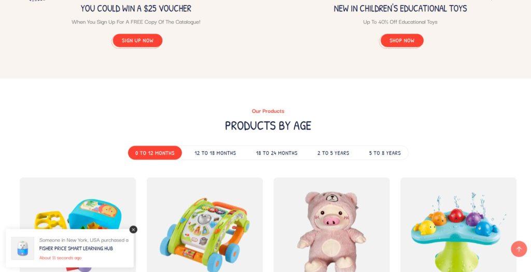Show the 5 to 8 Years products
Screen dimensions: 531x272
click(385, 153)
